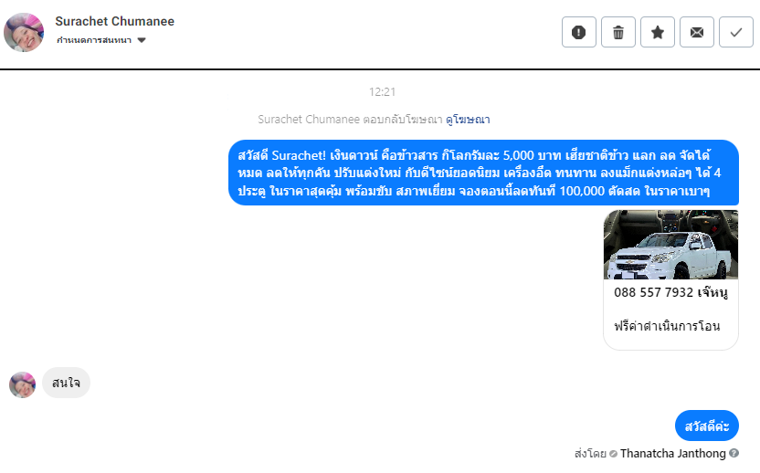The image size is (760, 473).
Task: Click the long blue automated greeting message
Action: point(483,173)
